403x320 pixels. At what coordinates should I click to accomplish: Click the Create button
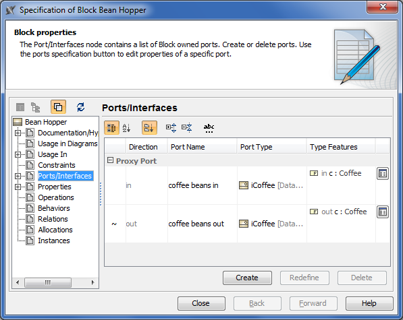click(x=247, y=278)
